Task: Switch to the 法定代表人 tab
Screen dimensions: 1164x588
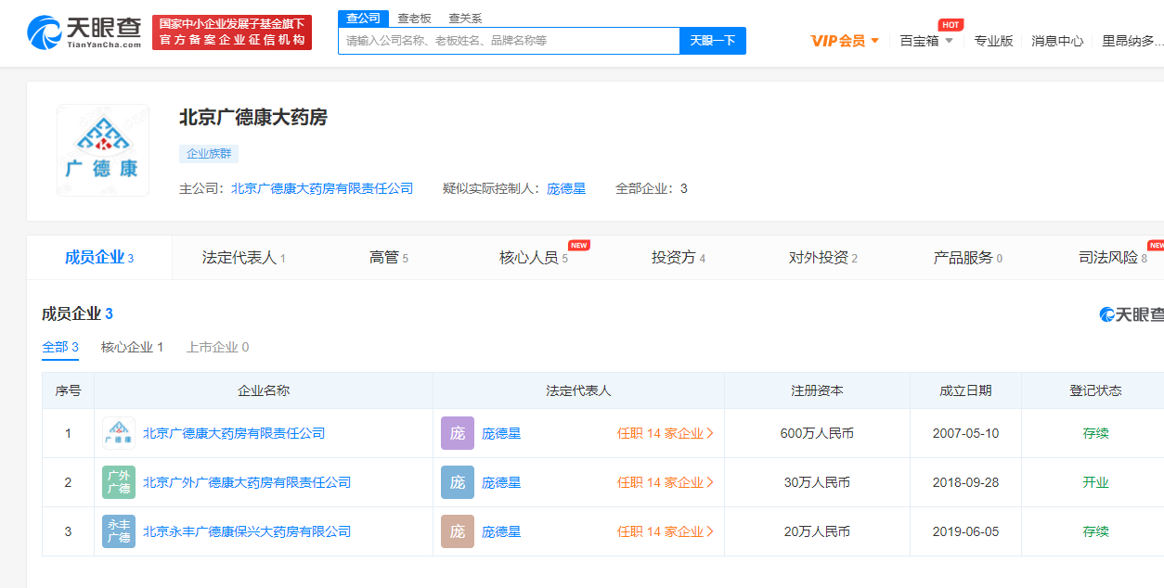Action: click(x=243, y=258)
